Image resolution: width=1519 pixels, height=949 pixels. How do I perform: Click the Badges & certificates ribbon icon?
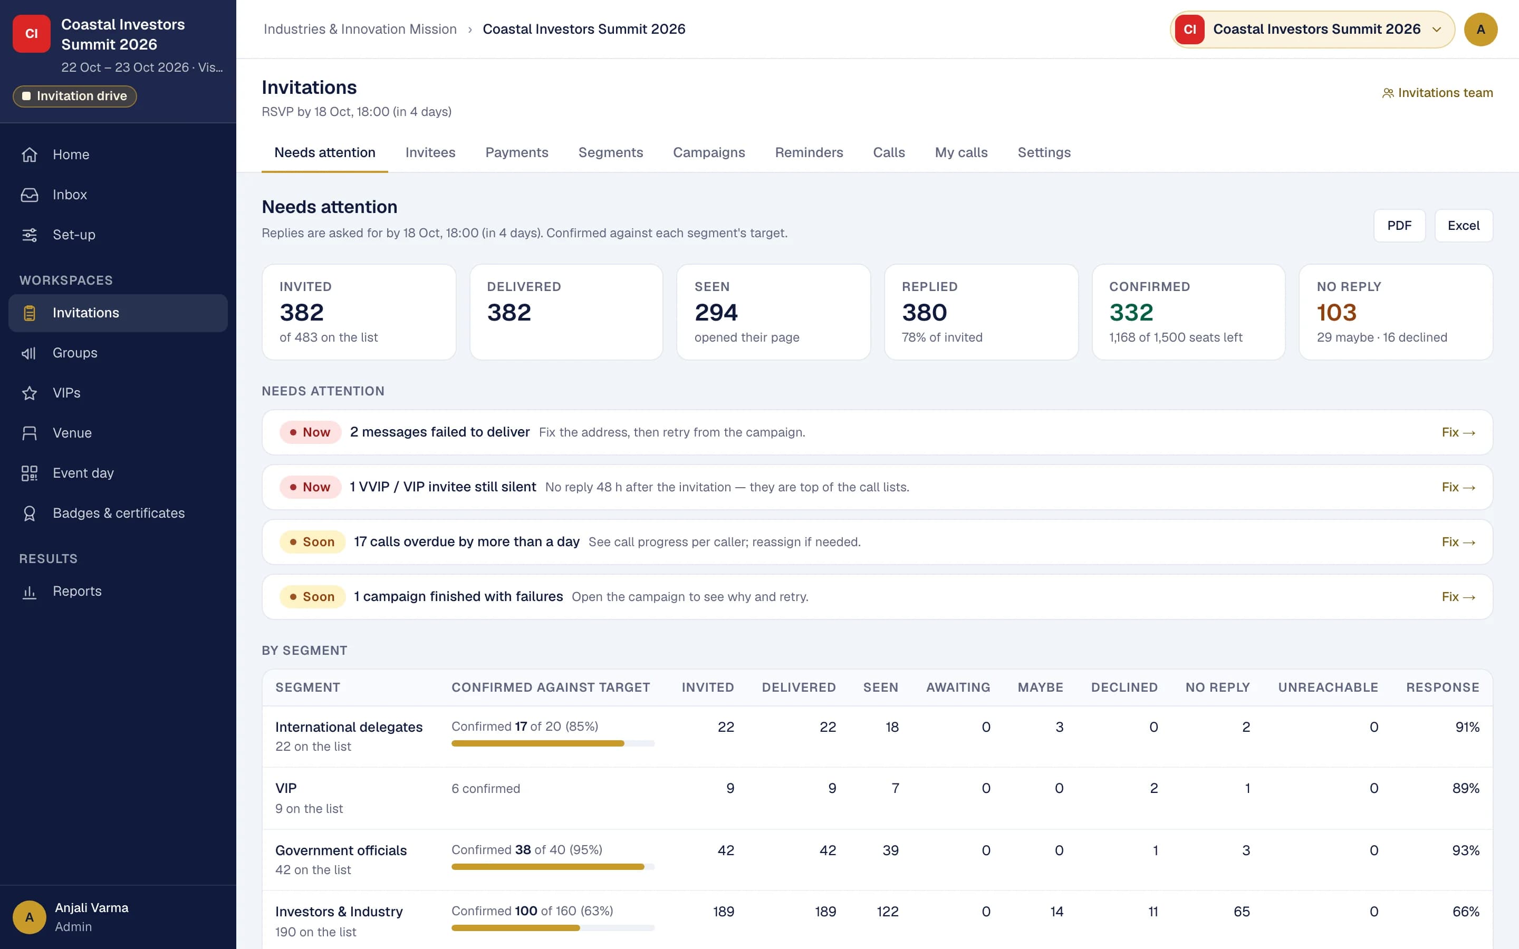point(30,514)
